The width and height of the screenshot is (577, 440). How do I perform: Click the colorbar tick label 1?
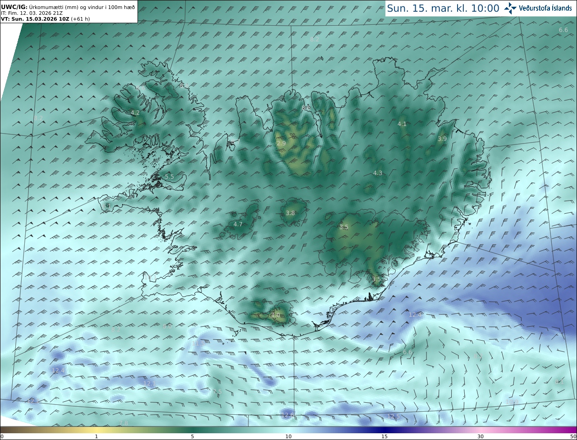pyautogui.click(x=96, y=436)
